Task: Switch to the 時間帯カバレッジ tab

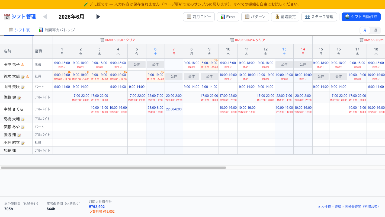Action: (x=57, y=30)
